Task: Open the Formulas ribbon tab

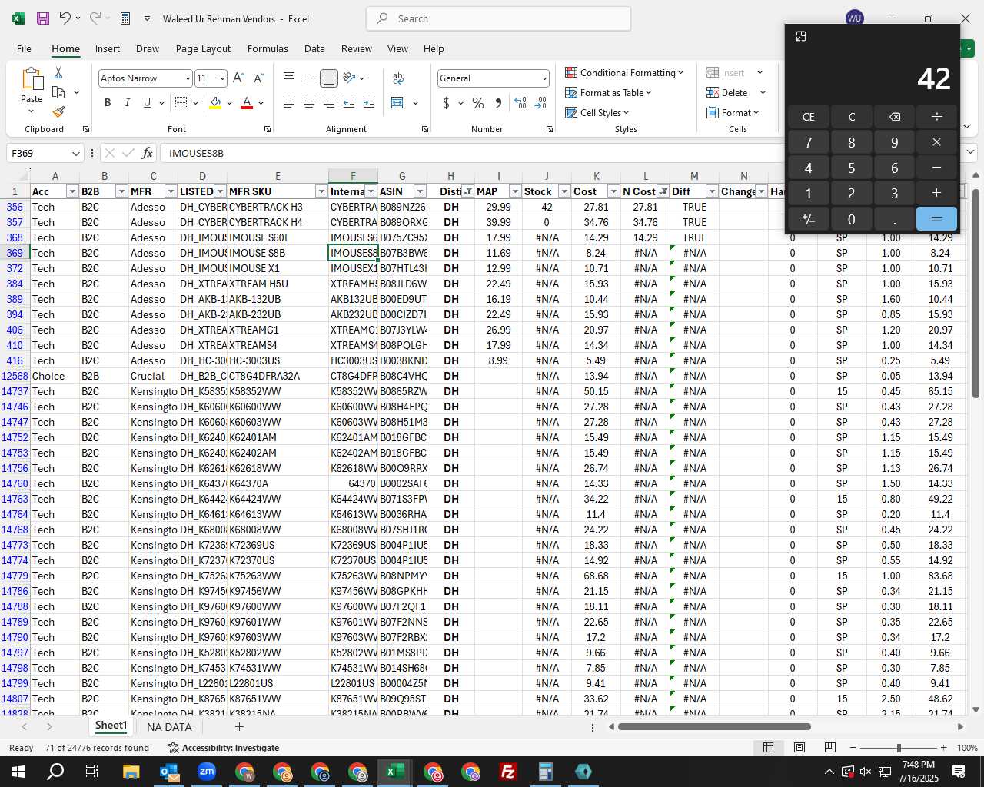Action: click(268, 48)
